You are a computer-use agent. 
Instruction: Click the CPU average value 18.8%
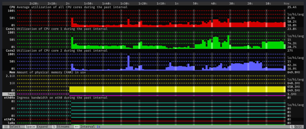(292, 25)
